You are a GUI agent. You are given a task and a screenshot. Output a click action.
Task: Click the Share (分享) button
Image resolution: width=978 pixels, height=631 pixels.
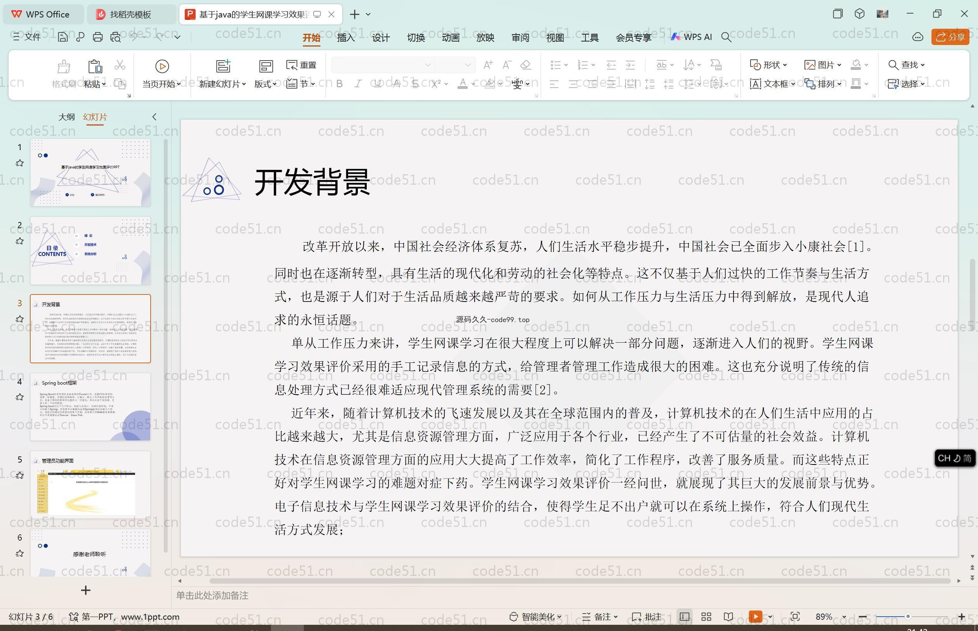(x=950, y=37)
